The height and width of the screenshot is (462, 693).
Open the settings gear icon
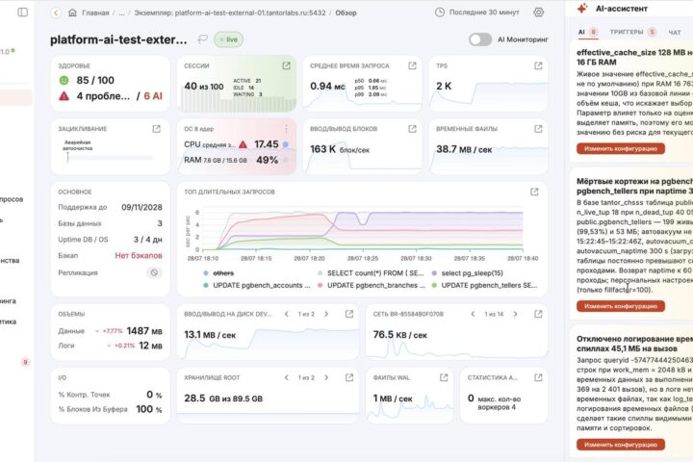[x=538, y=13]
